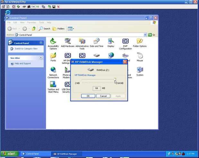199x158 pixels.
Task: Click the refresh screen icon in viewer toolbar
Action: (18, 7)
